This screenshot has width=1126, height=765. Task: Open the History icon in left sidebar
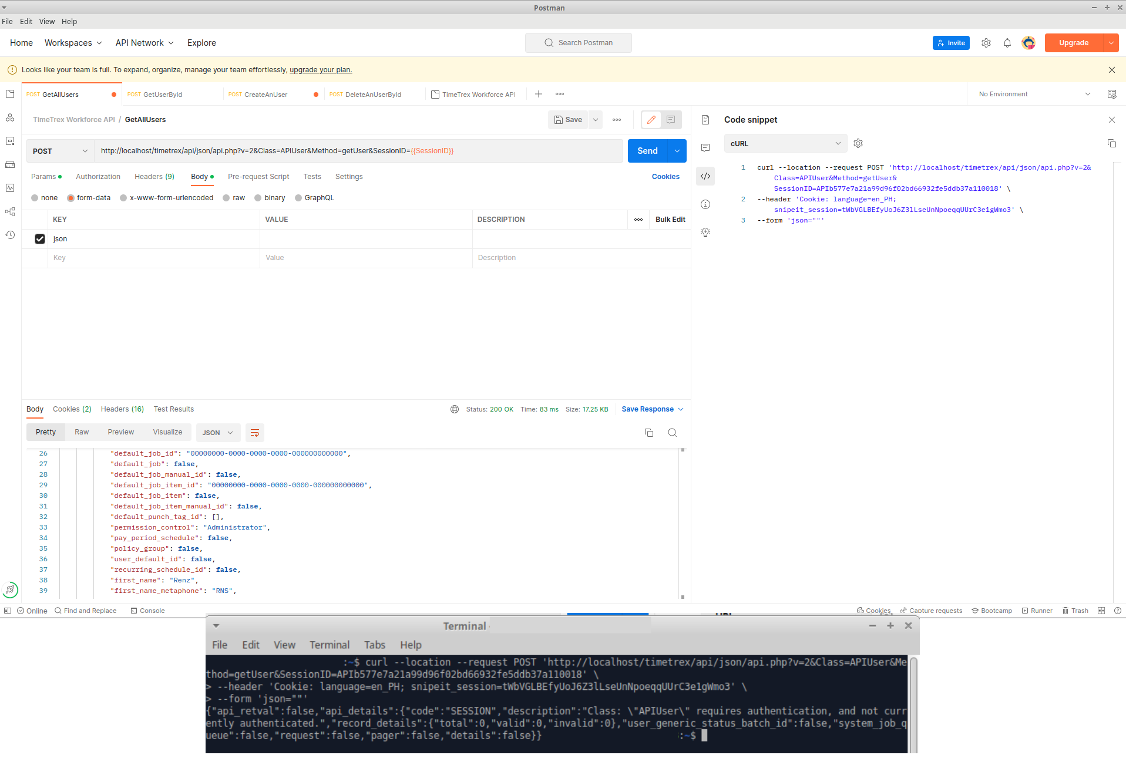[x=10, y=235]
